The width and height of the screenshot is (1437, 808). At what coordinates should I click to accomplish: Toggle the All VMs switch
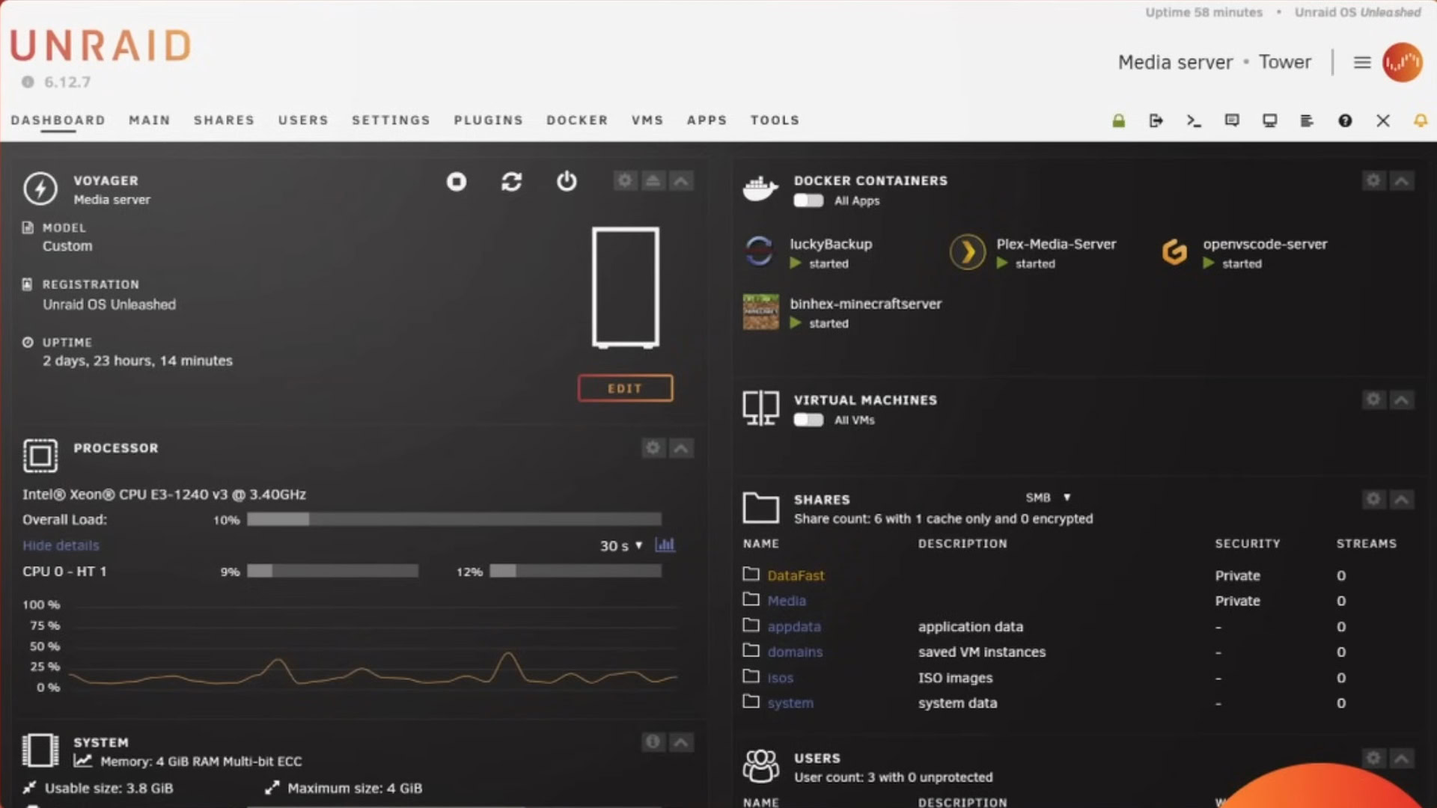(808, 420)
